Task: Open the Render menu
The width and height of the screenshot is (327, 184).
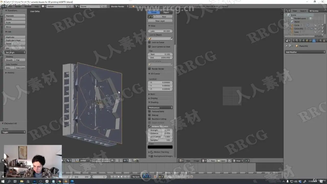Action: 18,6
